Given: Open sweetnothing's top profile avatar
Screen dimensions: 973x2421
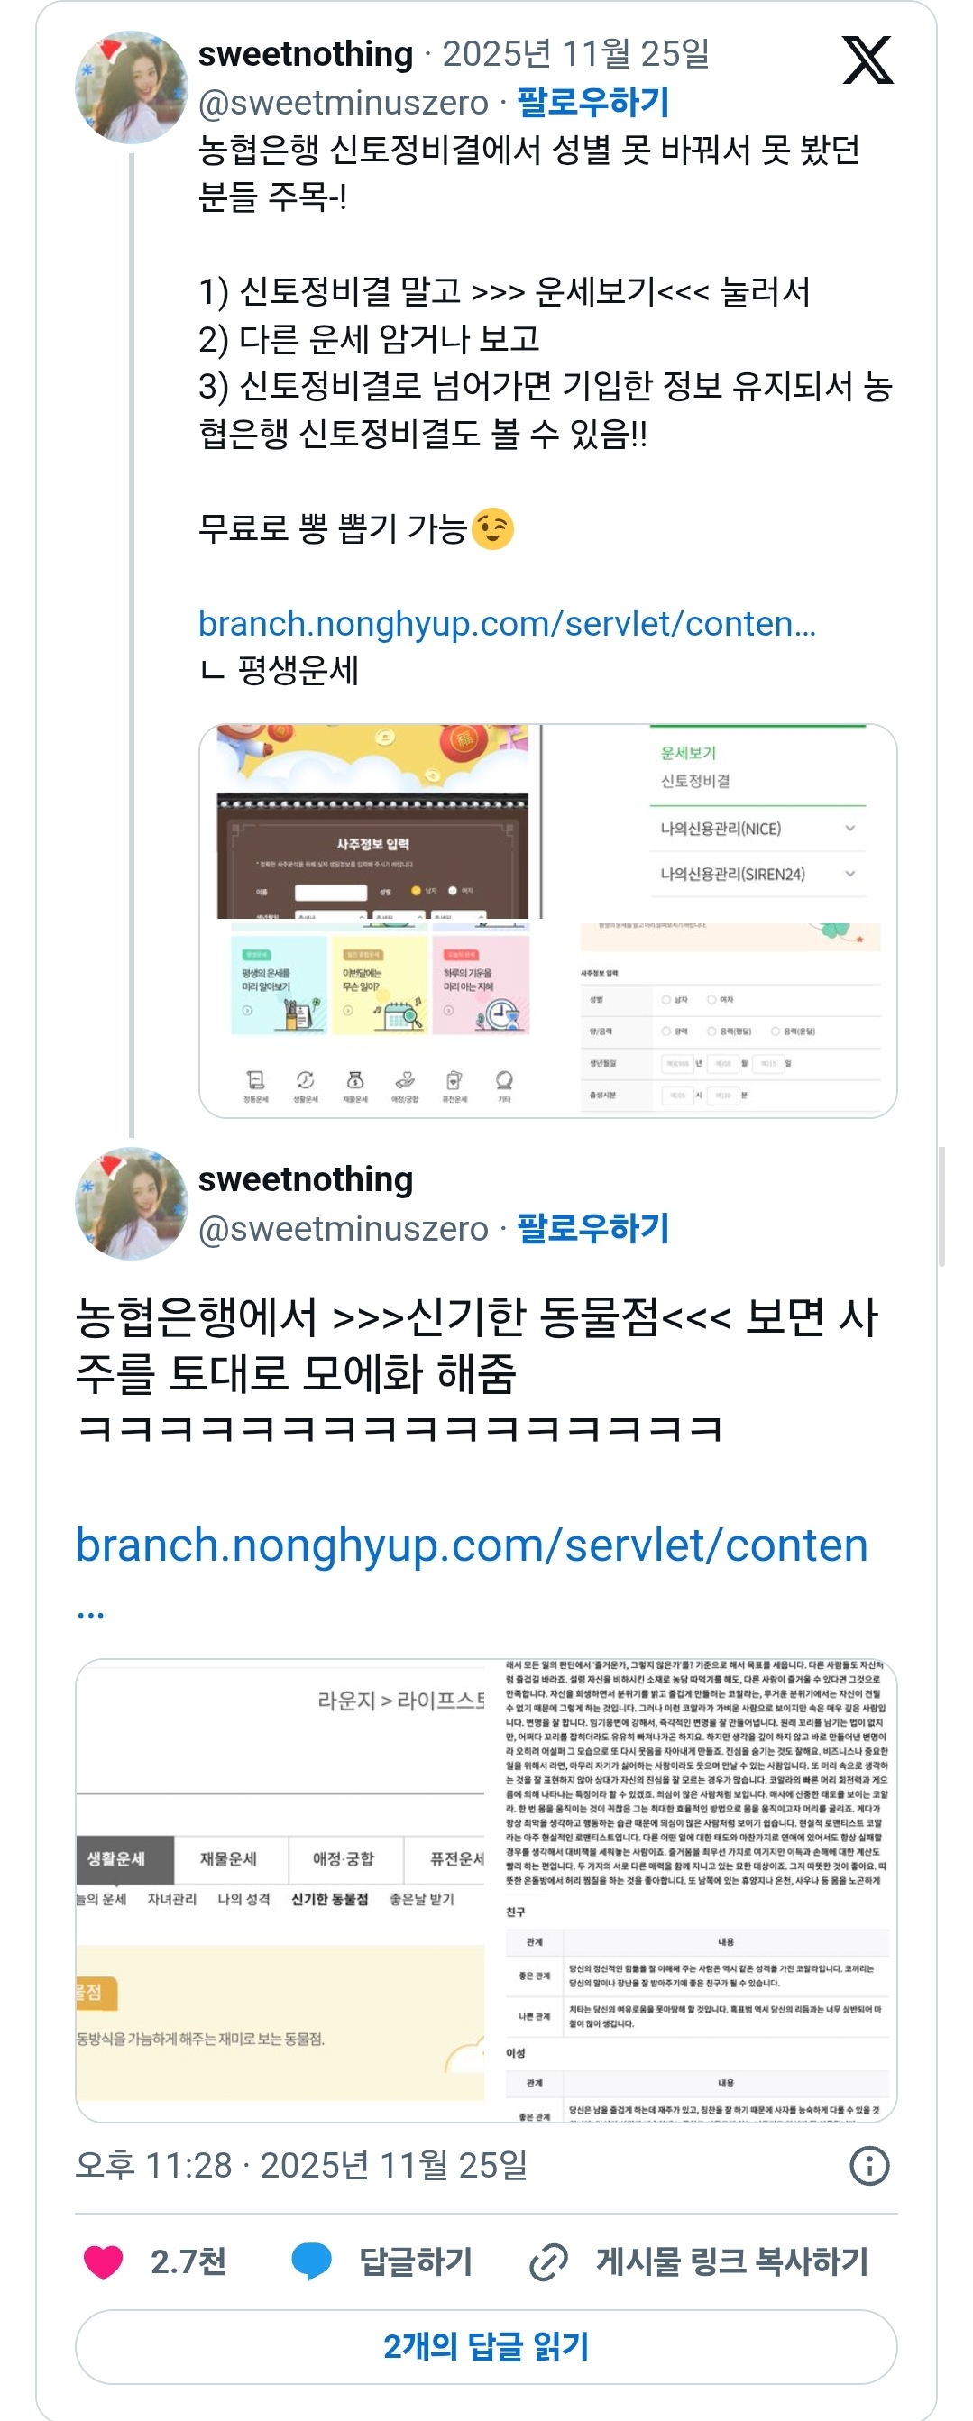Looking at the screenshot, I should (132, 87).
